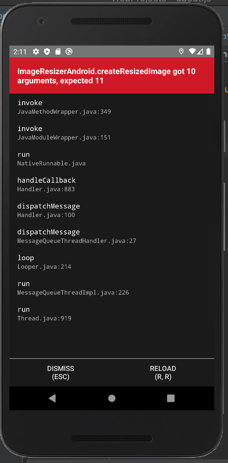This screenshot has height=463, width=228.
Task: Tap the Wi-Fi status bar icon
Action: tap(192, 52)
